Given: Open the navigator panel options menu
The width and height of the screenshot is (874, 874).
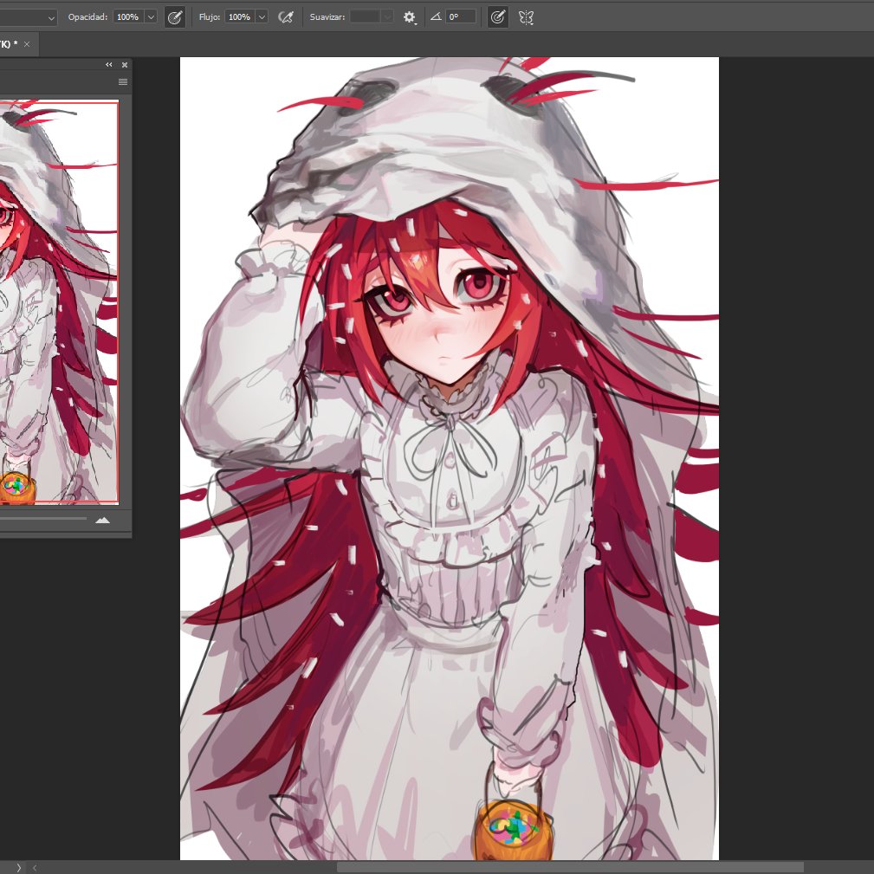Looking at the screenshot, I should click(x=123, y=82).
